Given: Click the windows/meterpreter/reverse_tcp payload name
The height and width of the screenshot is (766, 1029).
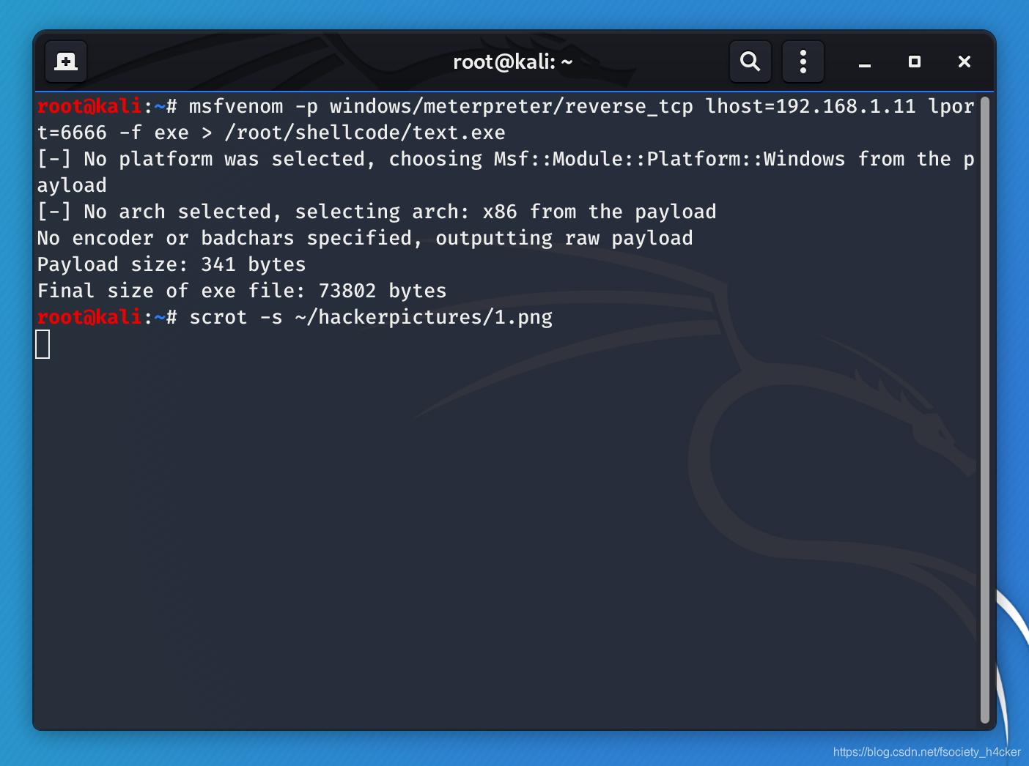Looking at the screenshot, I should coord(512,106).
